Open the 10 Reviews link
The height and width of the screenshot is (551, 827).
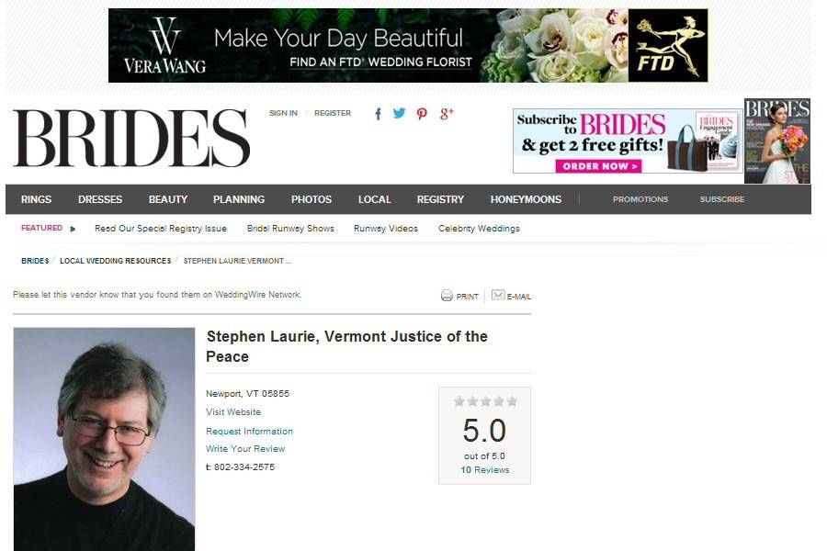(x=484, y=470)
